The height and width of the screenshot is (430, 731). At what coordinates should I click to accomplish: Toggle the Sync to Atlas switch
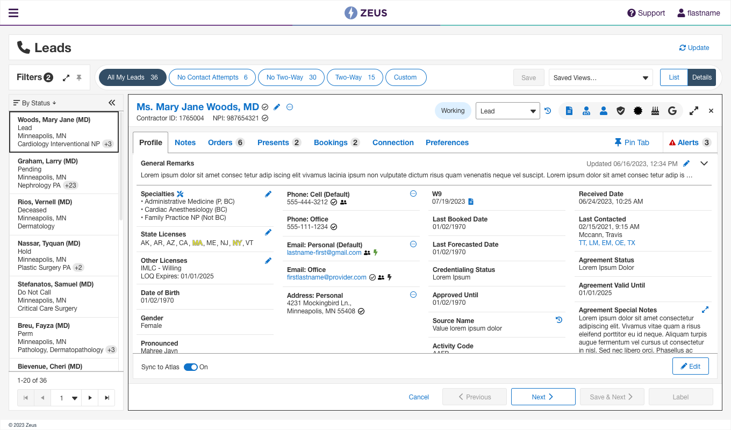[x=191, y=367]
